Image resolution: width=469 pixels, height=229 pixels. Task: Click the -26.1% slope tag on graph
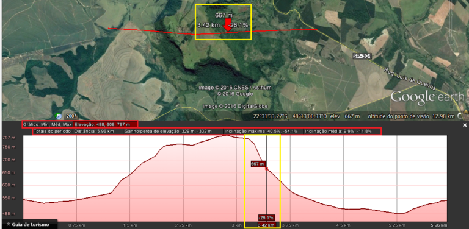click(x=266, y=217)
